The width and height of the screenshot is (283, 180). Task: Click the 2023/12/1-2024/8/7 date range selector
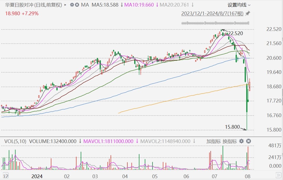coord(212,14)
